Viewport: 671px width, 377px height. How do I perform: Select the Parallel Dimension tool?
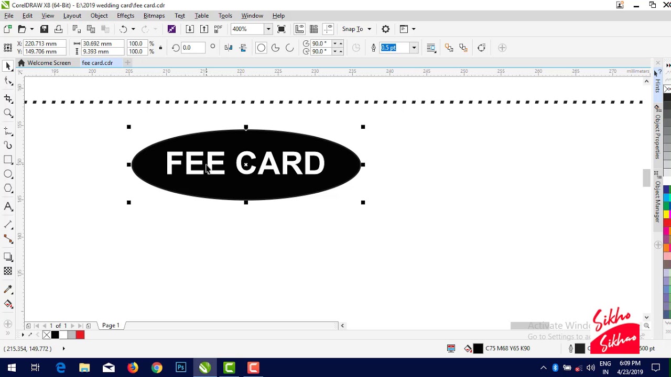tap(8, 225)
